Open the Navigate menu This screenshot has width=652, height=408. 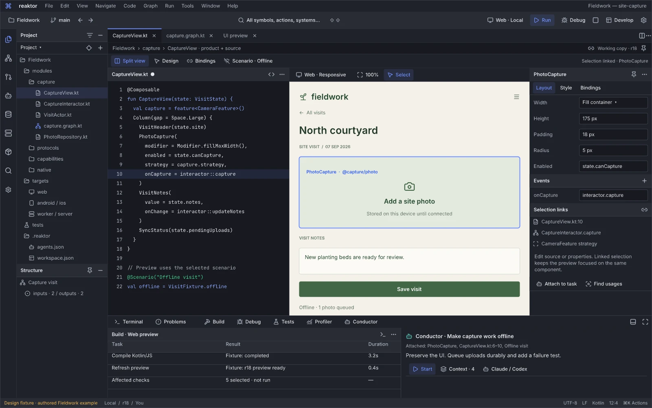[105, 6]
